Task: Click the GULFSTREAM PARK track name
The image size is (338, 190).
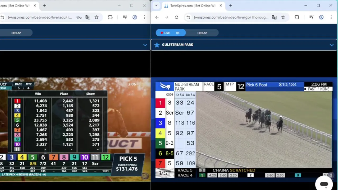Action: point(177,45)
